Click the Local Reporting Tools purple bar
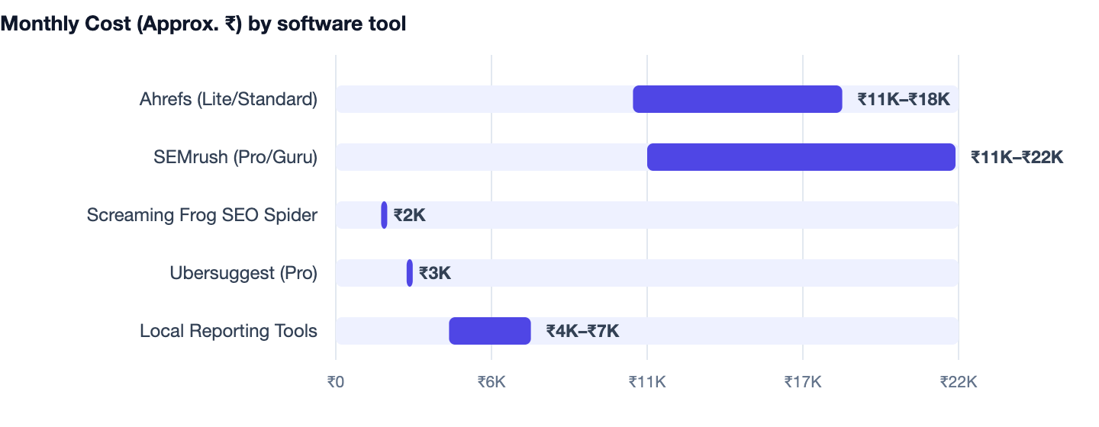The image size is (1099, 427). pos(490,331)
